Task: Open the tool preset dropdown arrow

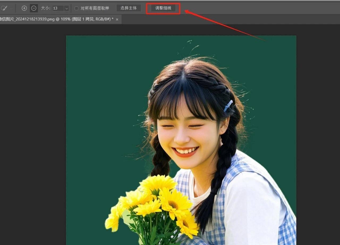Action: (11, 8)
